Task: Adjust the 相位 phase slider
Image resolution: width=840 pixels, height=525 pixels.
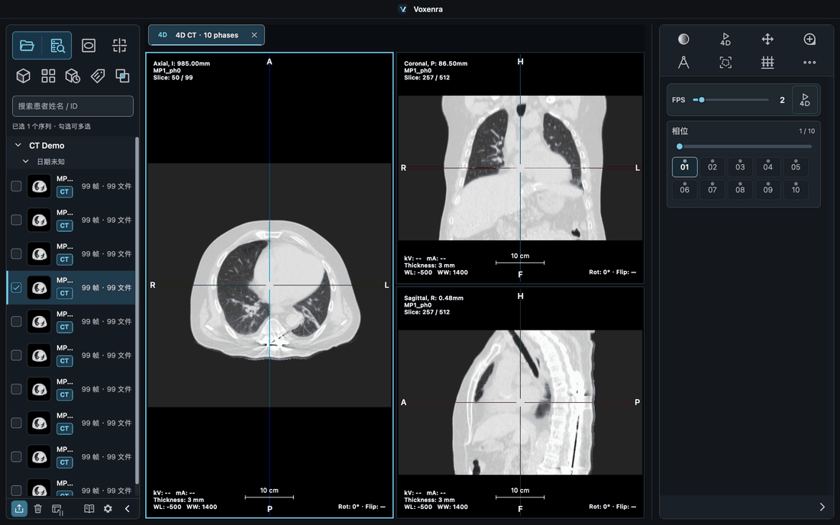Action: tap(744, 147)
